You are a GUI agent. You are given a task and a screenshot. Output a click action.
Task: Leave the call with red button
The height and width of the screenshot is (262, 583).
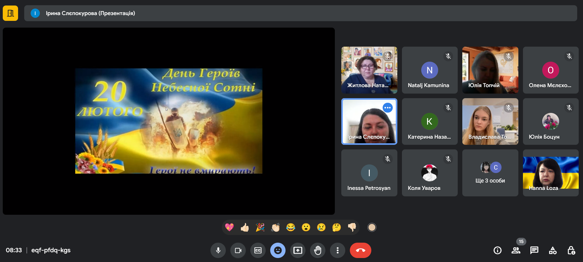[360, 250]
